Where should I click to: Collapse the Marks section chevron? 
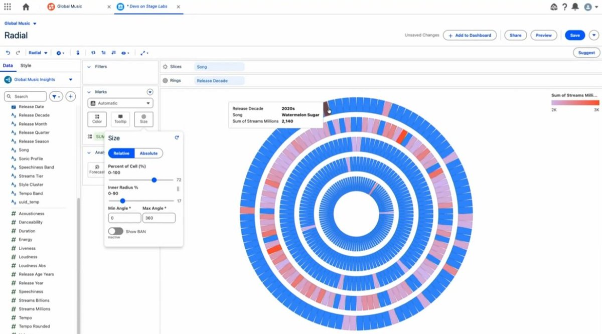coord(89,92)
